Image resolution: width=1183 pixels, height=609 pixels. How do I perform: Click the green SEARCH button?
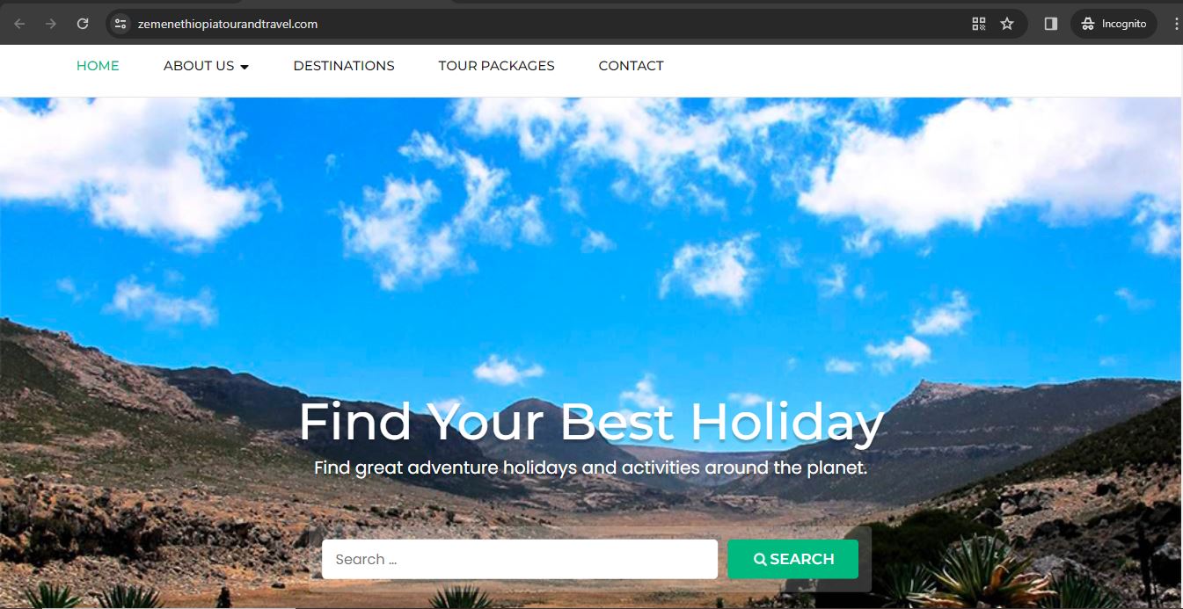792,559
